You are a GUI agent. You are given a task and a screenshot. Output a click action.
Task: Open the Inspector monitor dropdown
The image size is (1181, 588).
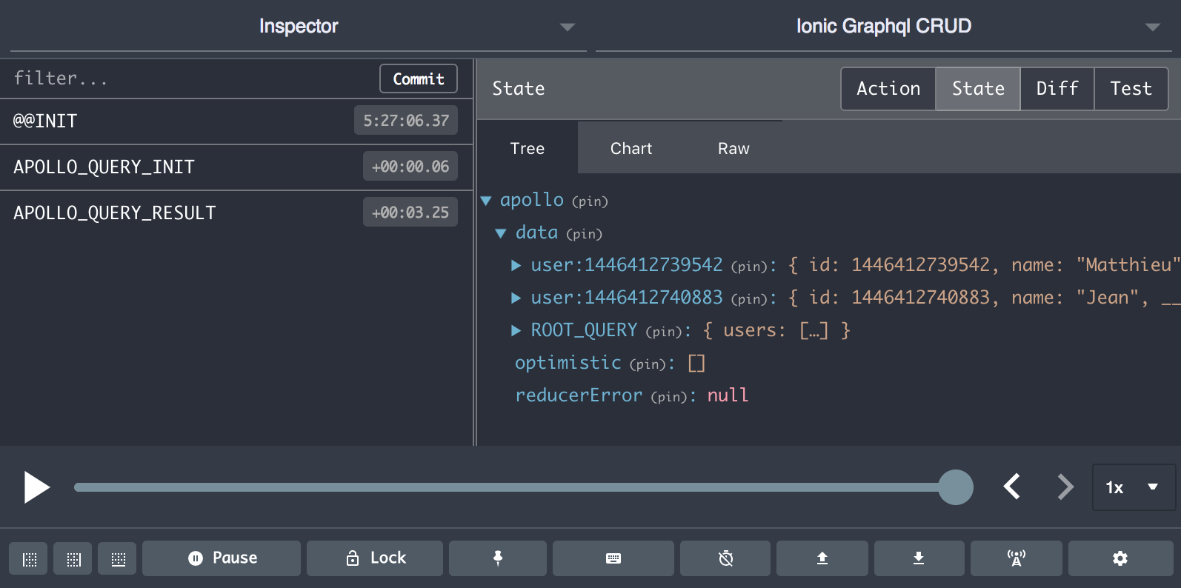pos(299,27)
